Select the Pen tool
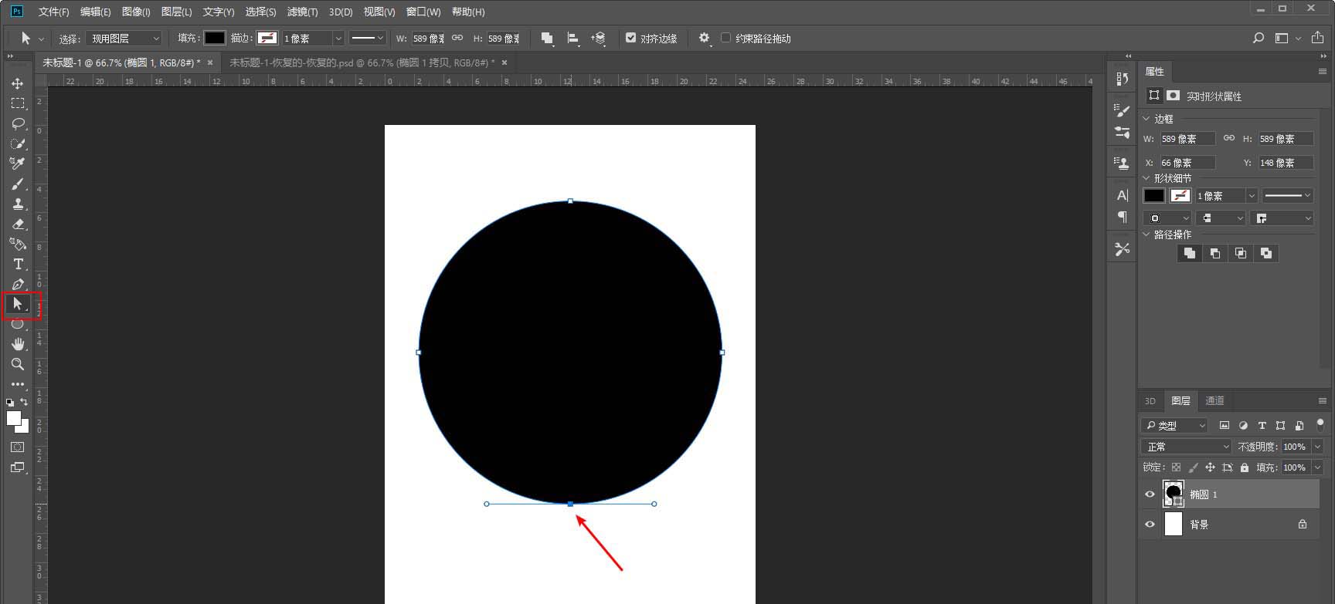 pyautogui.click(x=17, y=284)
